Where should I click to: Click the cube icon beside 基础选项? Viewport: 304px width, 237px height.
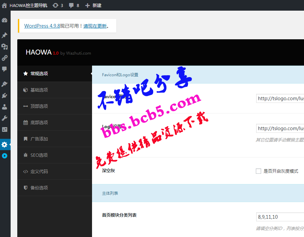(x=25, y=90)
